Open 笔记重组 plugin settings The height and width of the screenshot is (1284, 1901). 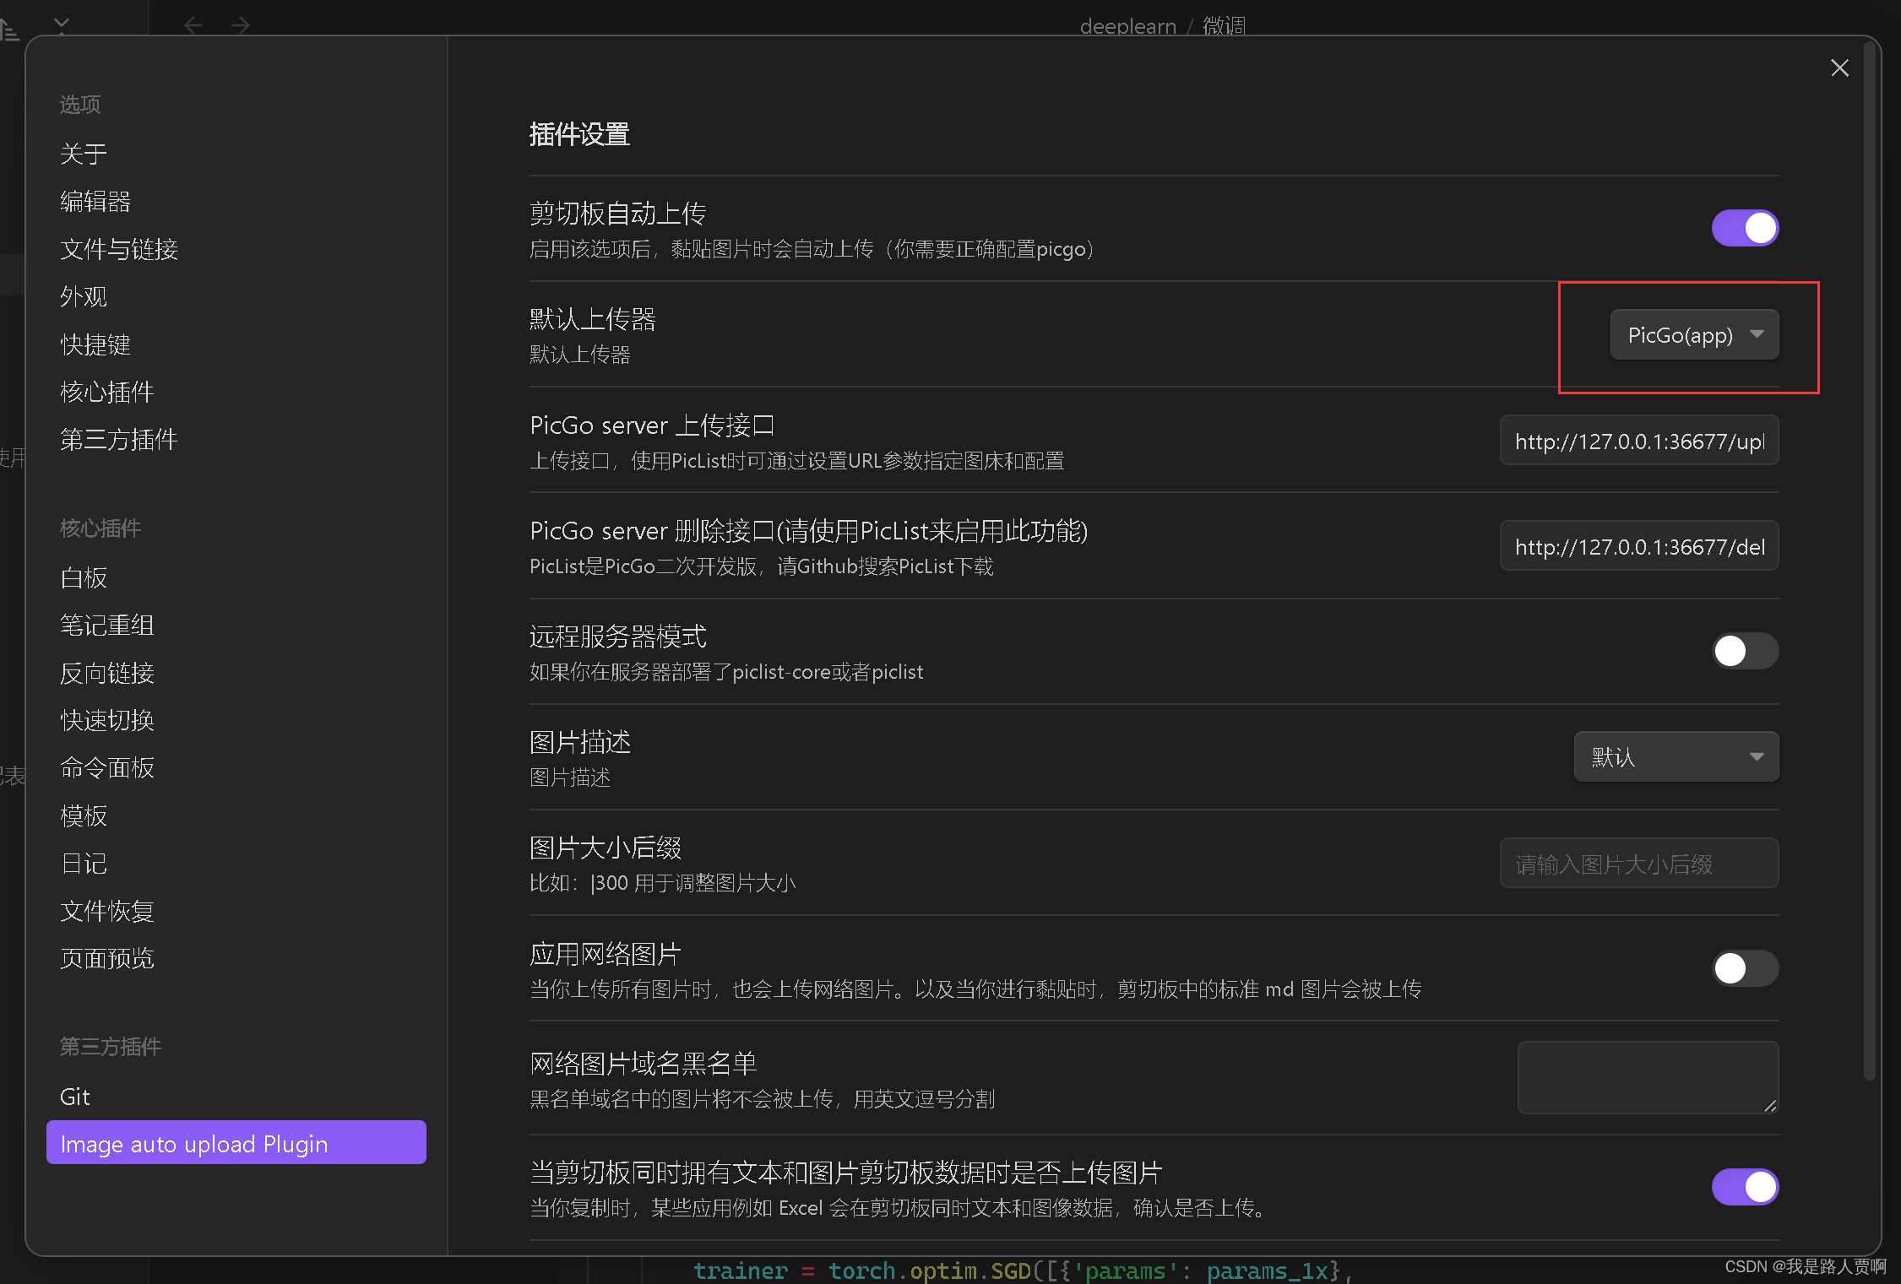[x=107, y=625]
